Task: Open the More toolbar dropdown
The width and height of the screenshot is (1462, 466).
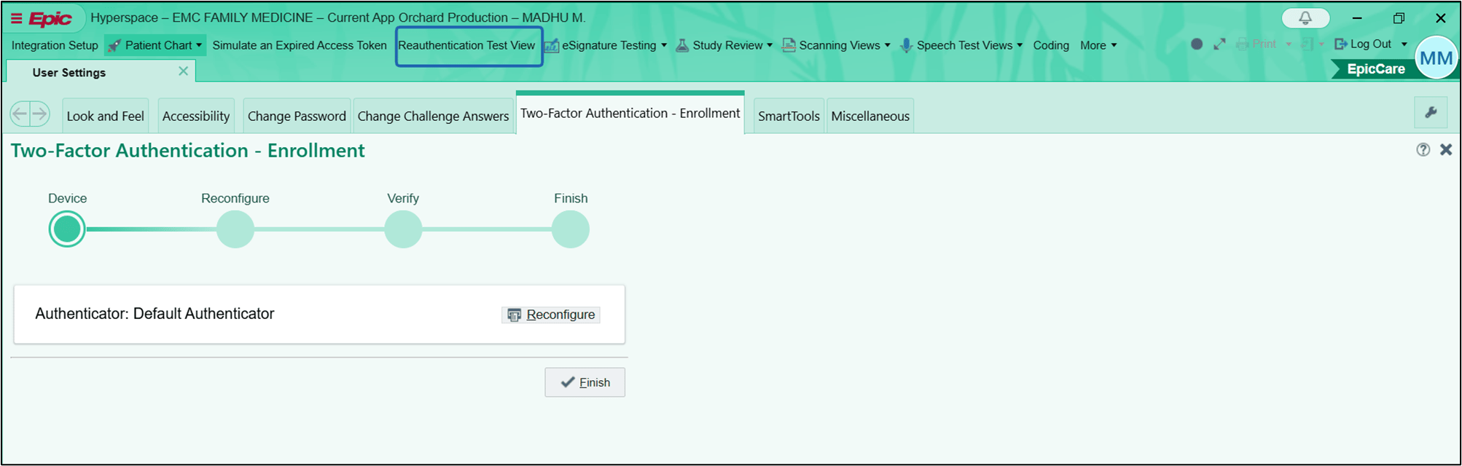Action: pos(1098,45)
